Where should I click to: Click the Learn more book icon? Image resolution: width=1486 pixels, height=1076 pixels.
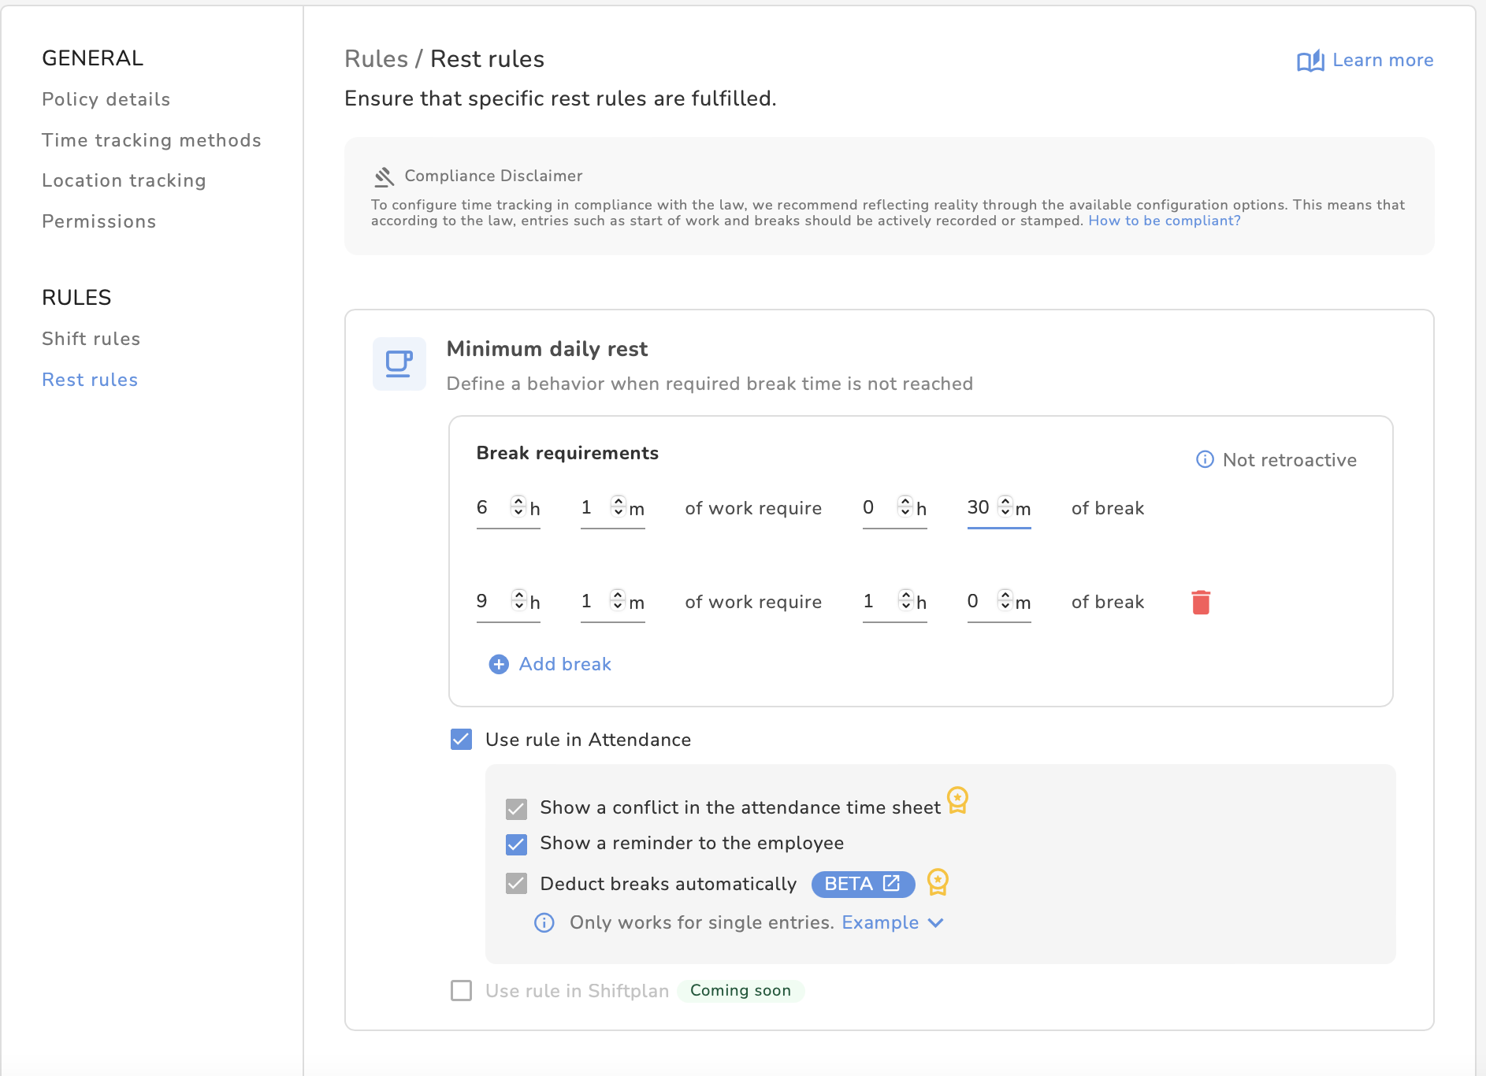[x=1310, y=61]
